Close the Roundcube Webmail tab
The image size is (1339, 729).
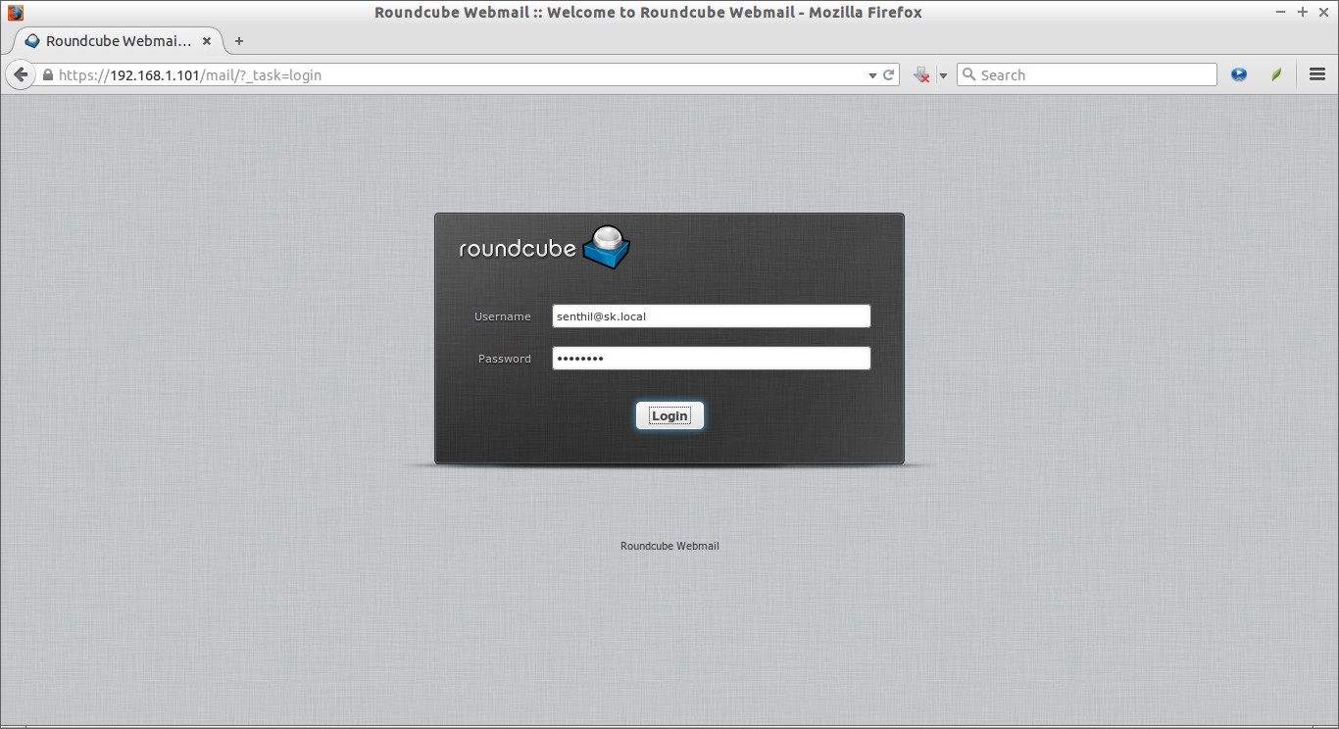click(207, 41)
